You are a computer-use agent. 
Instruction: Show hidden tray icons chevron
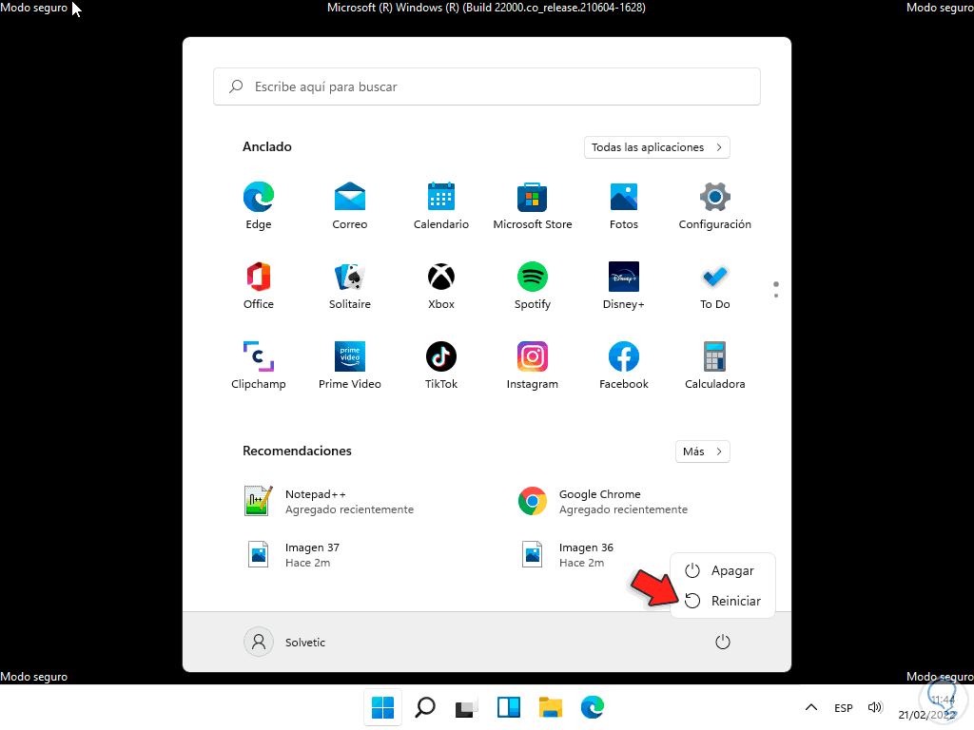811,707
